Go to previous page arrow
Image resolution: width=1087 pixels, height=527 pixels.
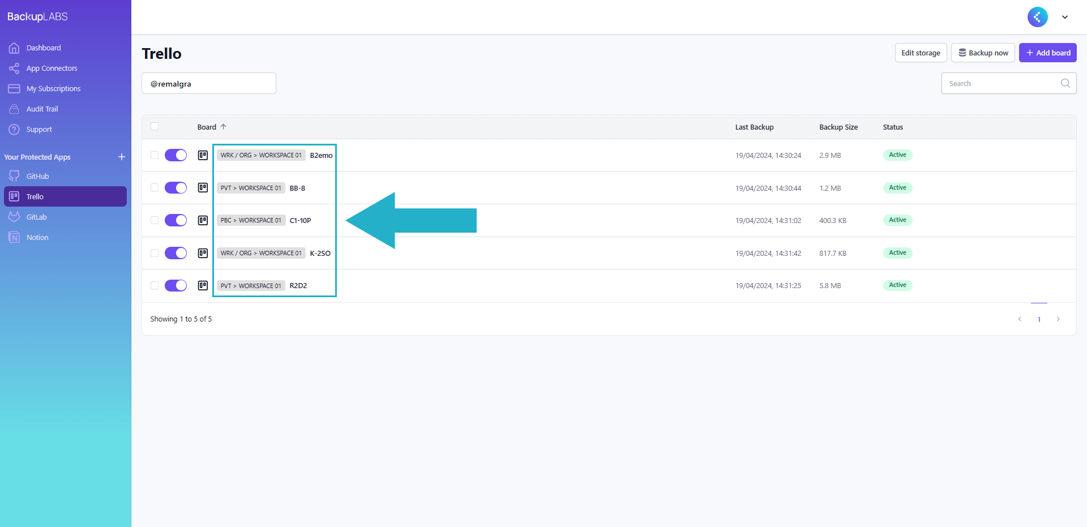(x=1020, y=319)
